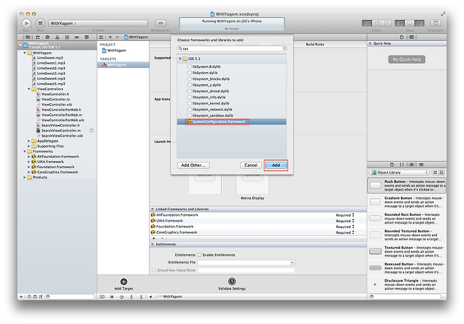Simulate location in the debug bar
Screen dimensions: 464x324
[151, 296]
